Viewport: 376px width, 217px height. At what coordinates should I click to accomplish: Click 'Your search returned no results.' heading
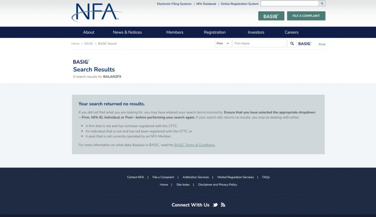coord(112,104)
